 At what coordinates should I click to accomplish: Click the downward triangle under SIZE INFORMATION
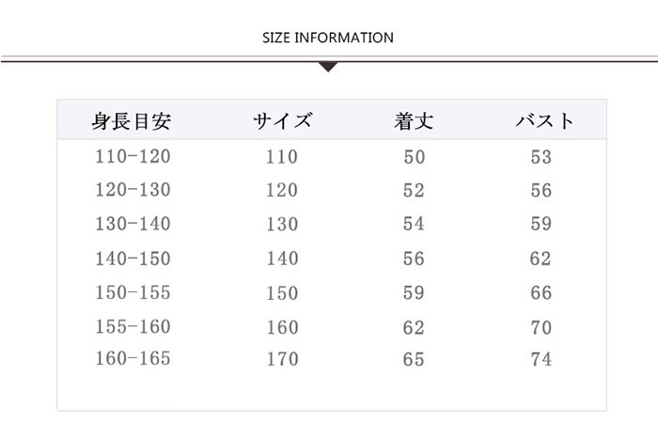coord(328,67)
